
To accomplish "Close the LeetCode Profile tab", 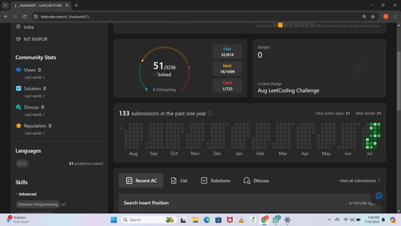I will pyautogui.click(x=67, y=5).
